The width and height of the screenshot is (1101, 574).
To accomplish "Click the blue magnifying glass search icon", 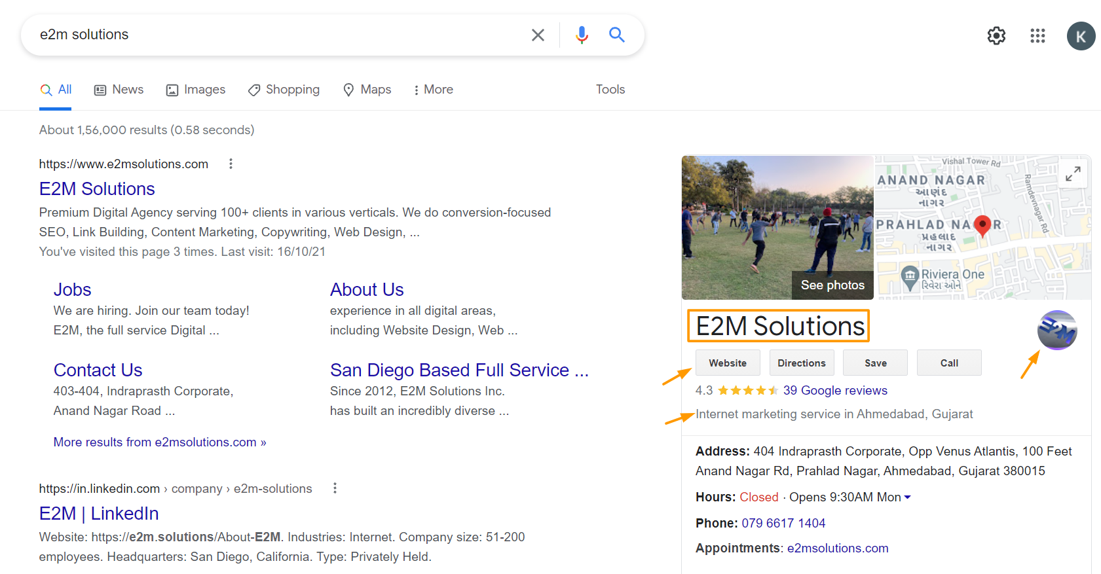I will pos(616,35).
